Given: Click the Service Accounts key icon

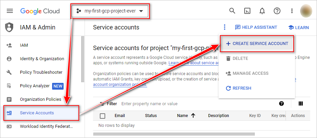Looking at the screenshot, I should click(x=9, y=113).
